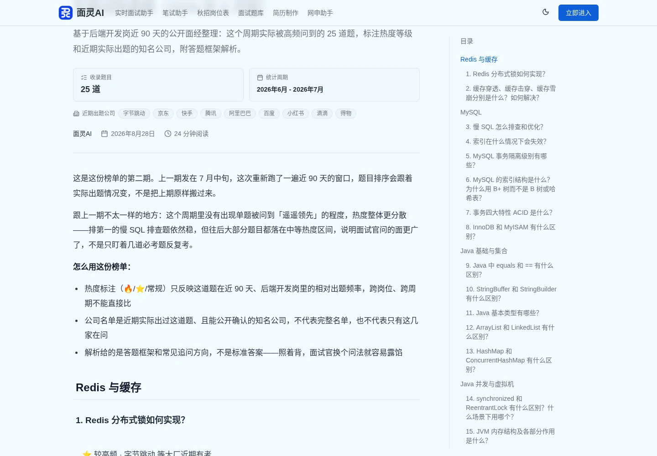Open TOC item 8. InnoDB 和 MyISAM 有什么区别?

511,232
